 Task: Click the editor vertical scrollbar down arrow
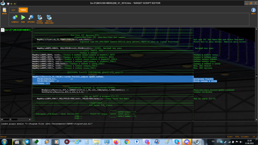pos(256,120)
